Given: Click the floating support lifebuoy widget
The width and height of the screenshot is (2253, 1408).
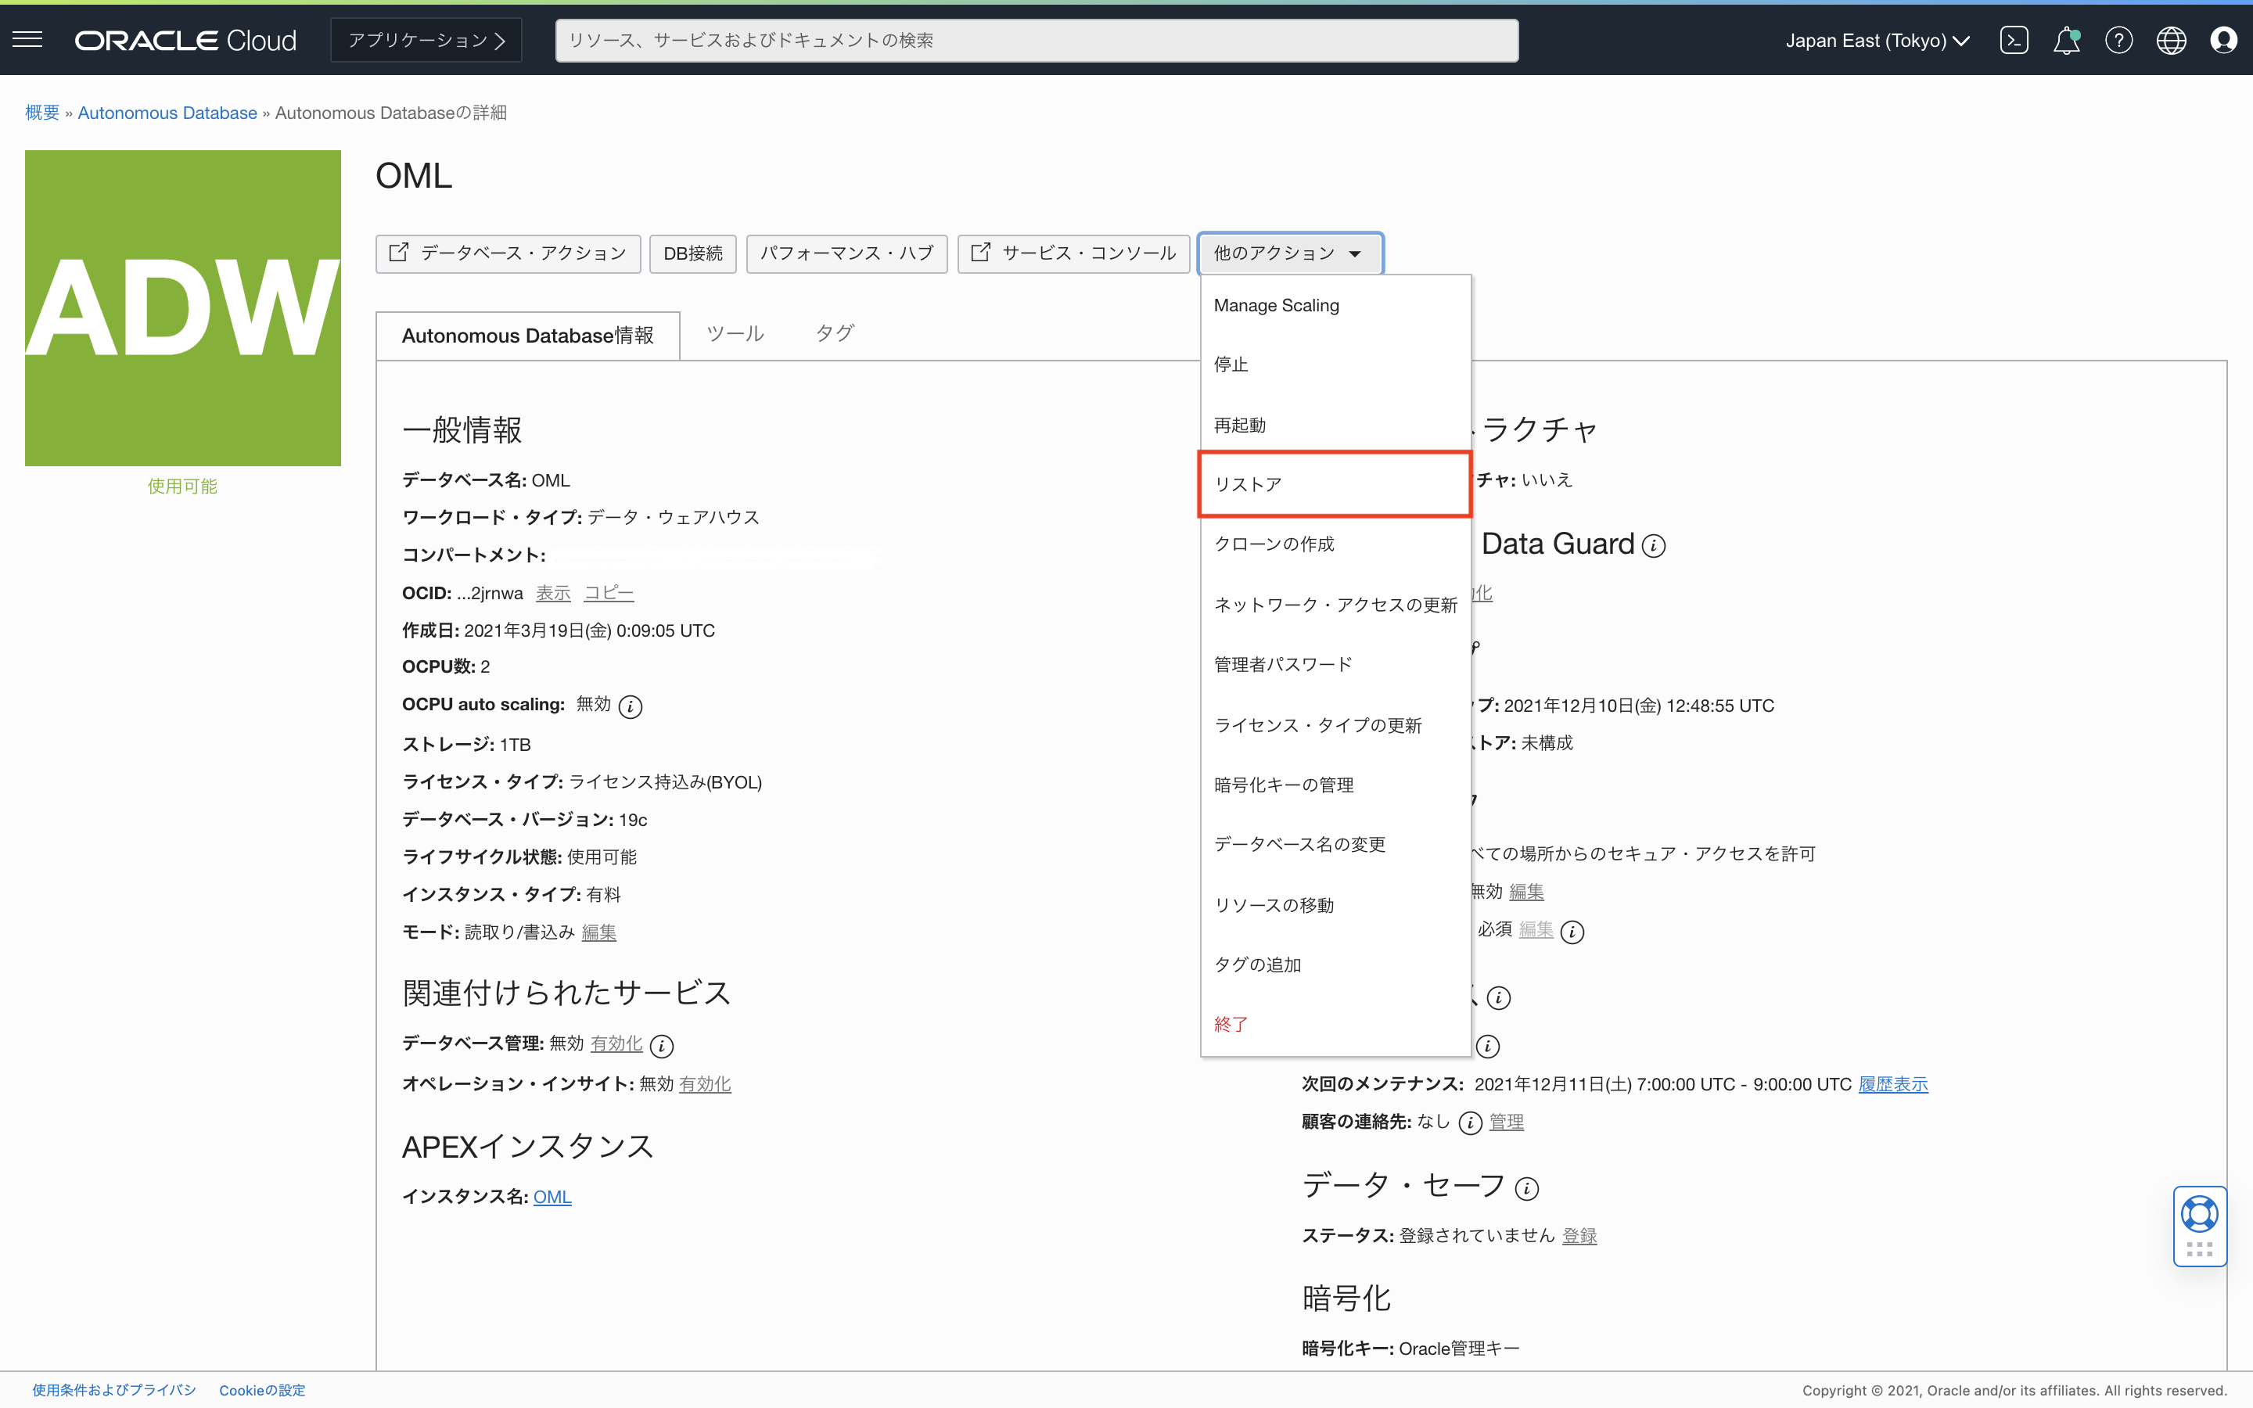Looking at the screenshot, I should click(x=2199, y=1214).
